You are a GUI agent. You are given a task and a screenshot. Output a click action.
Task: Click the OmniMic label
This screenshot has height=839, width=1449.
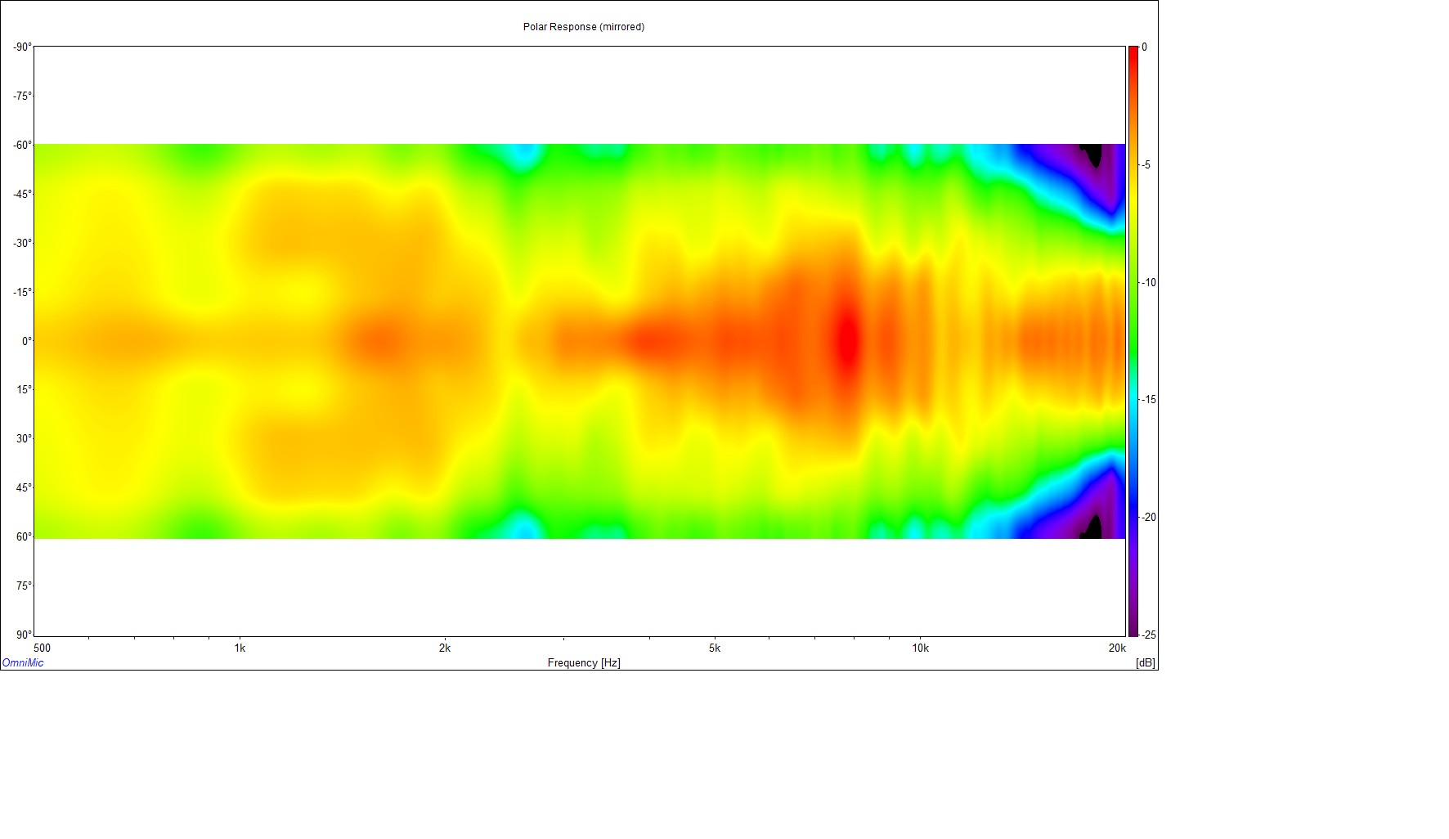(x=23, y=663)
